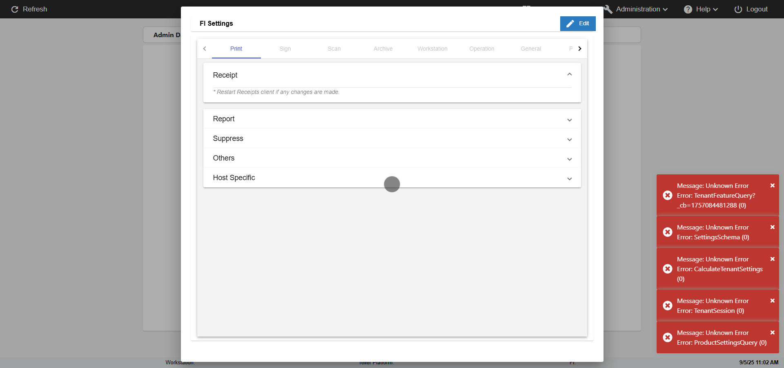The width and height of the screenshot is (784, 368).
Task: Click the Receipt section title
Action: [x=225, y=75]
